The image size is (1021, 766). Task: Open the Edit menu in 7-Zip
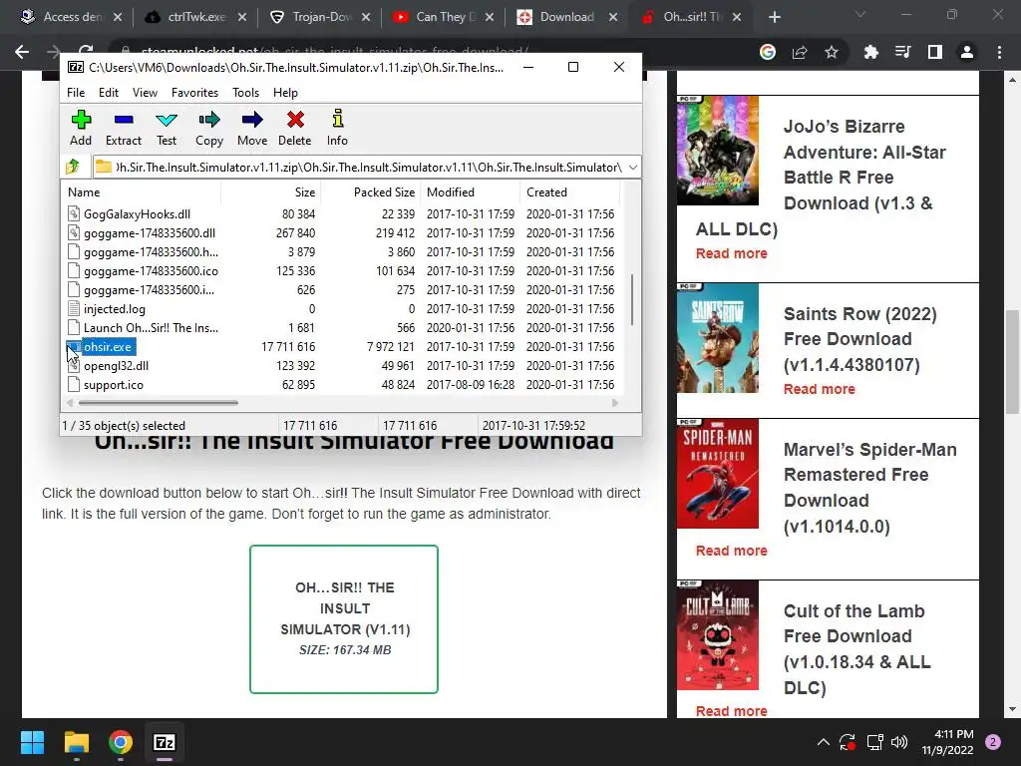tap(108, 93)
